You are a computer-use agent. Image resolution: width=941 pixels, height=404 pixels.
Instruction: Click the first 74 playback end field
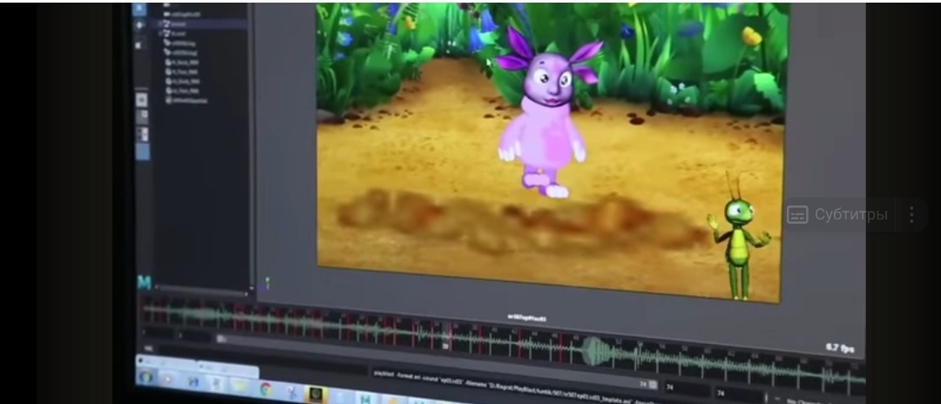click(686, 387)
